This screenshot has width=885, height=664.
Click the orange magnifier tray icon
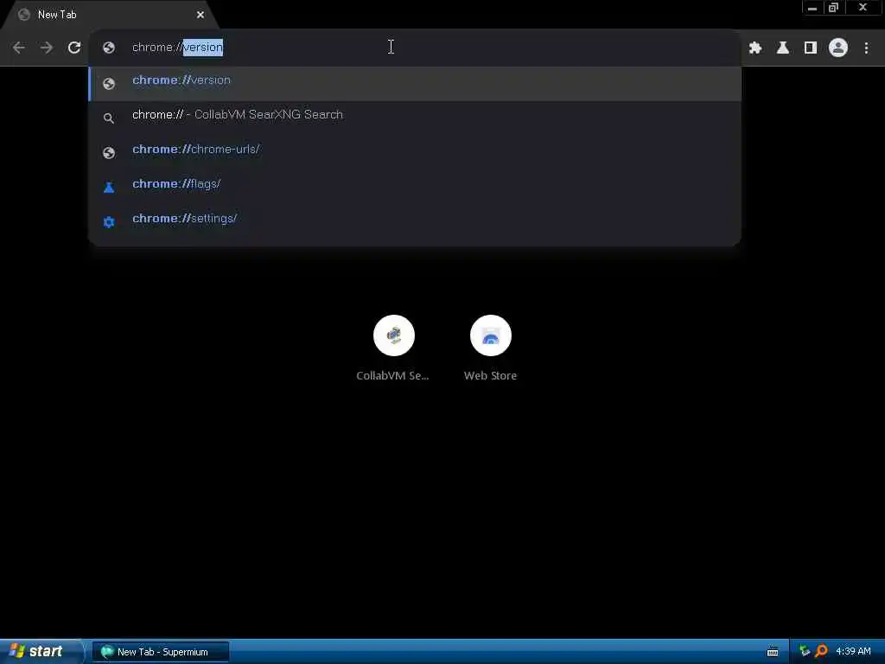(821, 651)
